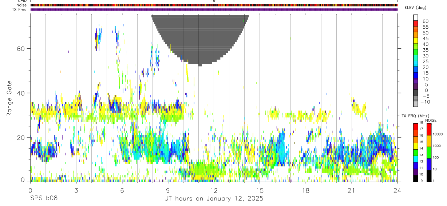Click the white top cell of the ELEV color bar
Screen dimensions: 447x206
click(416, 18)
